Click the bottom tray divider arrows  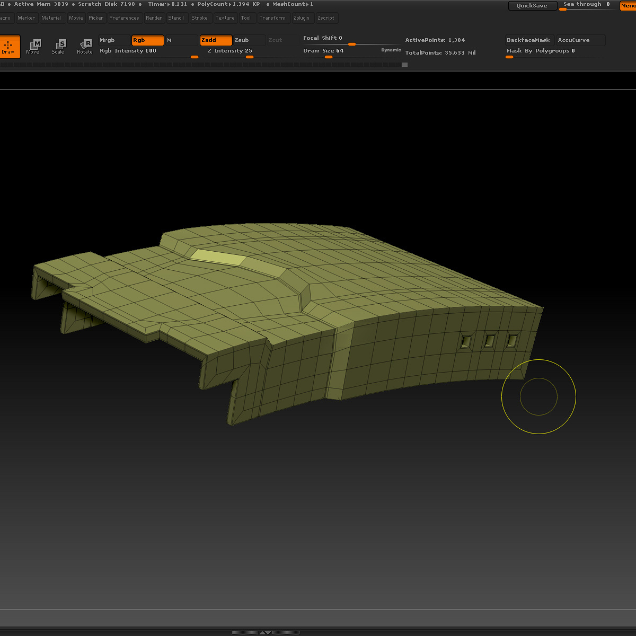(x=265, y=632)
